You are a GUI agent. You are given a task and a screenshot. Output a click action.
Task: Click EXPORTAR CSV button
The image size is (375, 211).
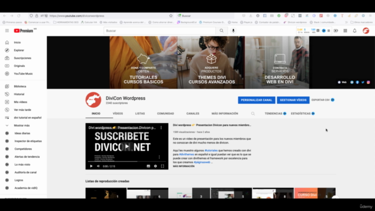323,100
